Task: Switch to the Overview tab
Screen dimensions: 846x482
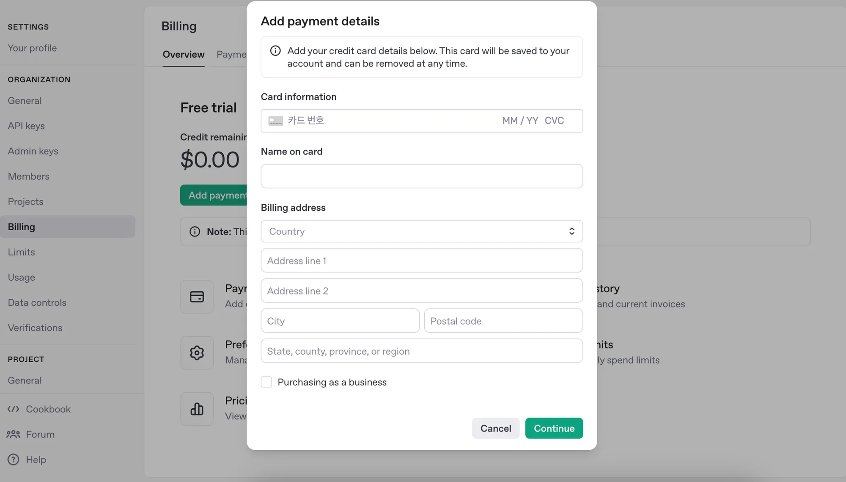Action: pos(184,55)
